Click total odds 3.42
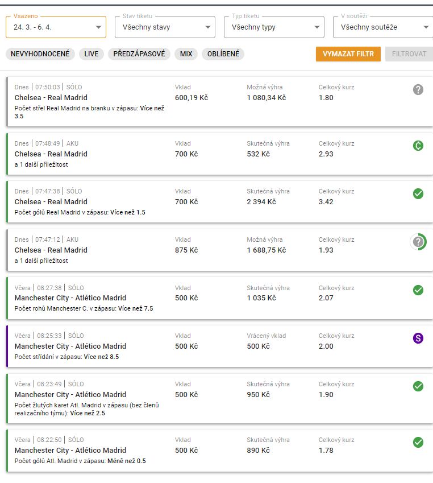Viewport: 433px width, 483px height. pyautogui.click(x=326, y=202)
